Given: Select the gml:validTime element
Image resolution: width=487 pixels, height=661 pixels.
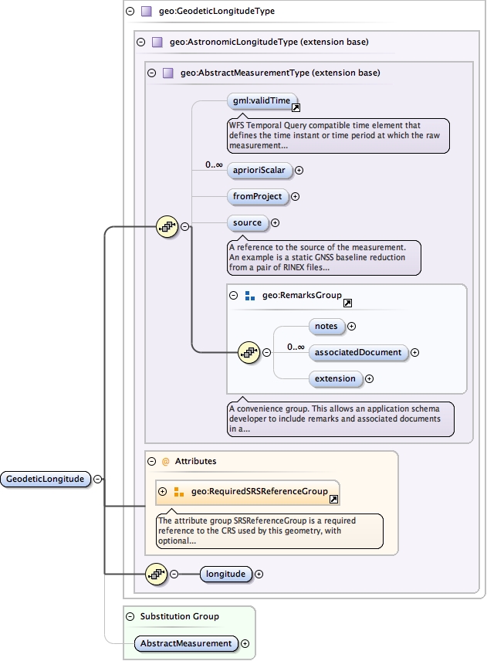Looking at the screenshot, I should point(262,100).
